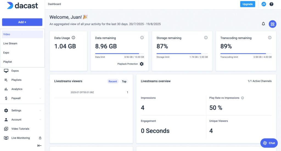
Task: Click the Transcoding remaining info icon
Action: (x=270, y=38)
